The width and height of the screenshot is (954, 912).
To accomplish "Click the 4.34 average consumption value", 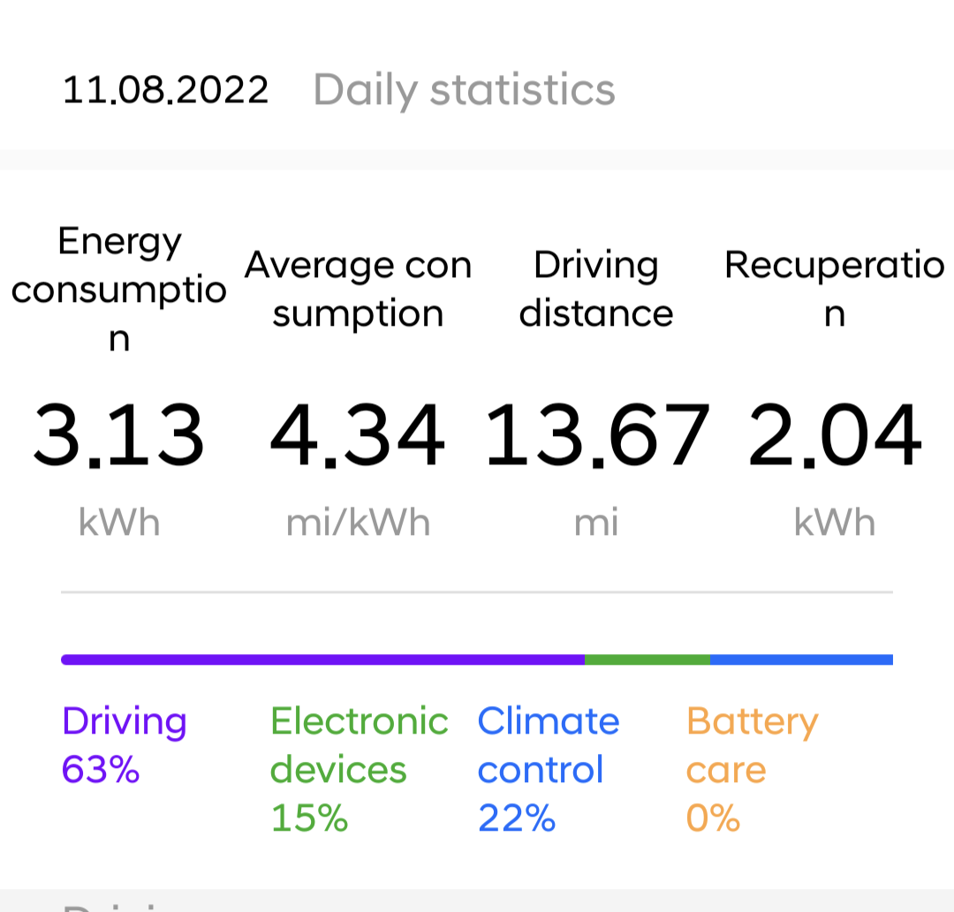I will 358,435.
